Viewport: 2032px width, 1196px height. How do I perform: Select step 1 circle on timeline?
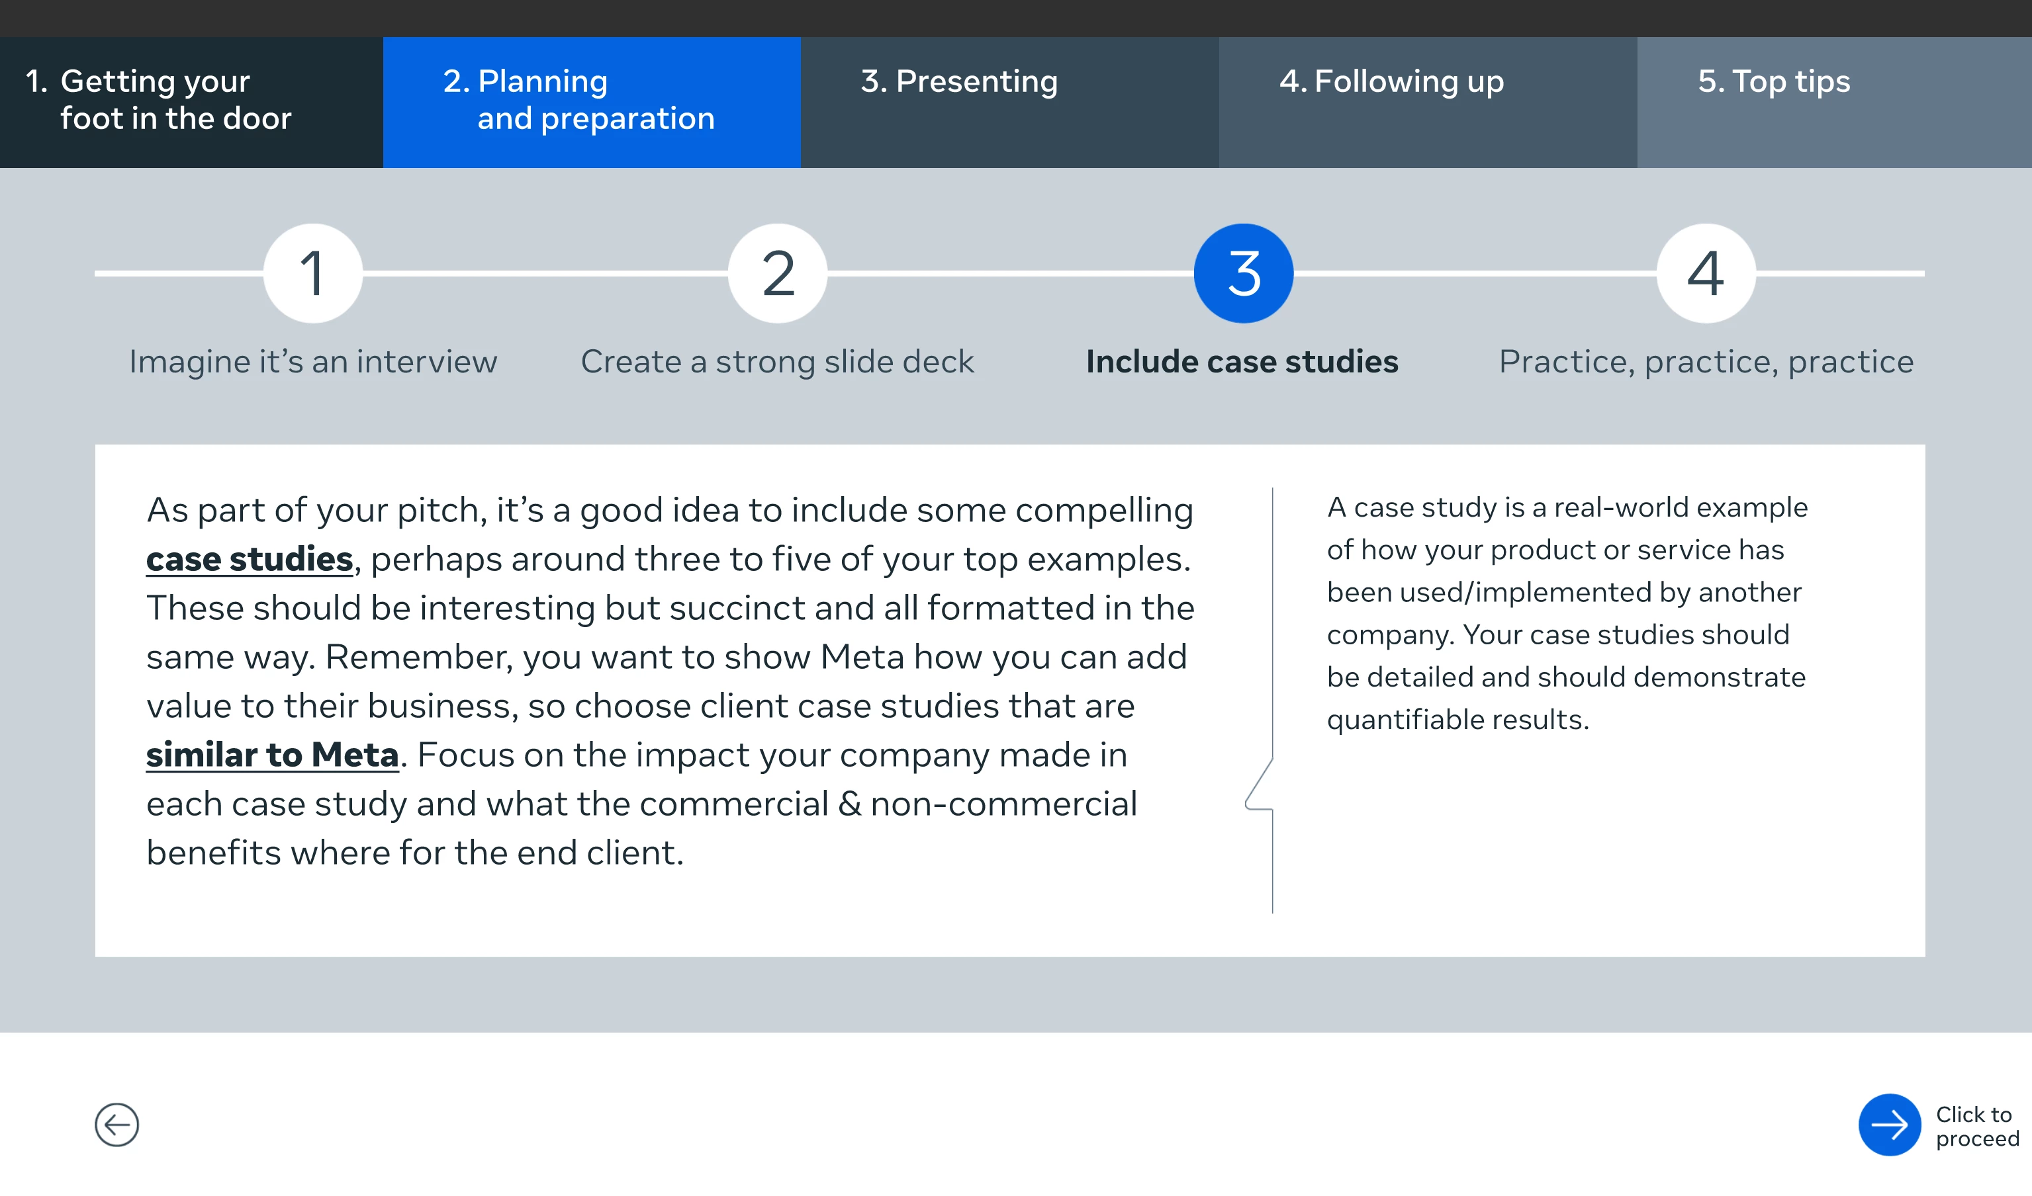(313, 273)
